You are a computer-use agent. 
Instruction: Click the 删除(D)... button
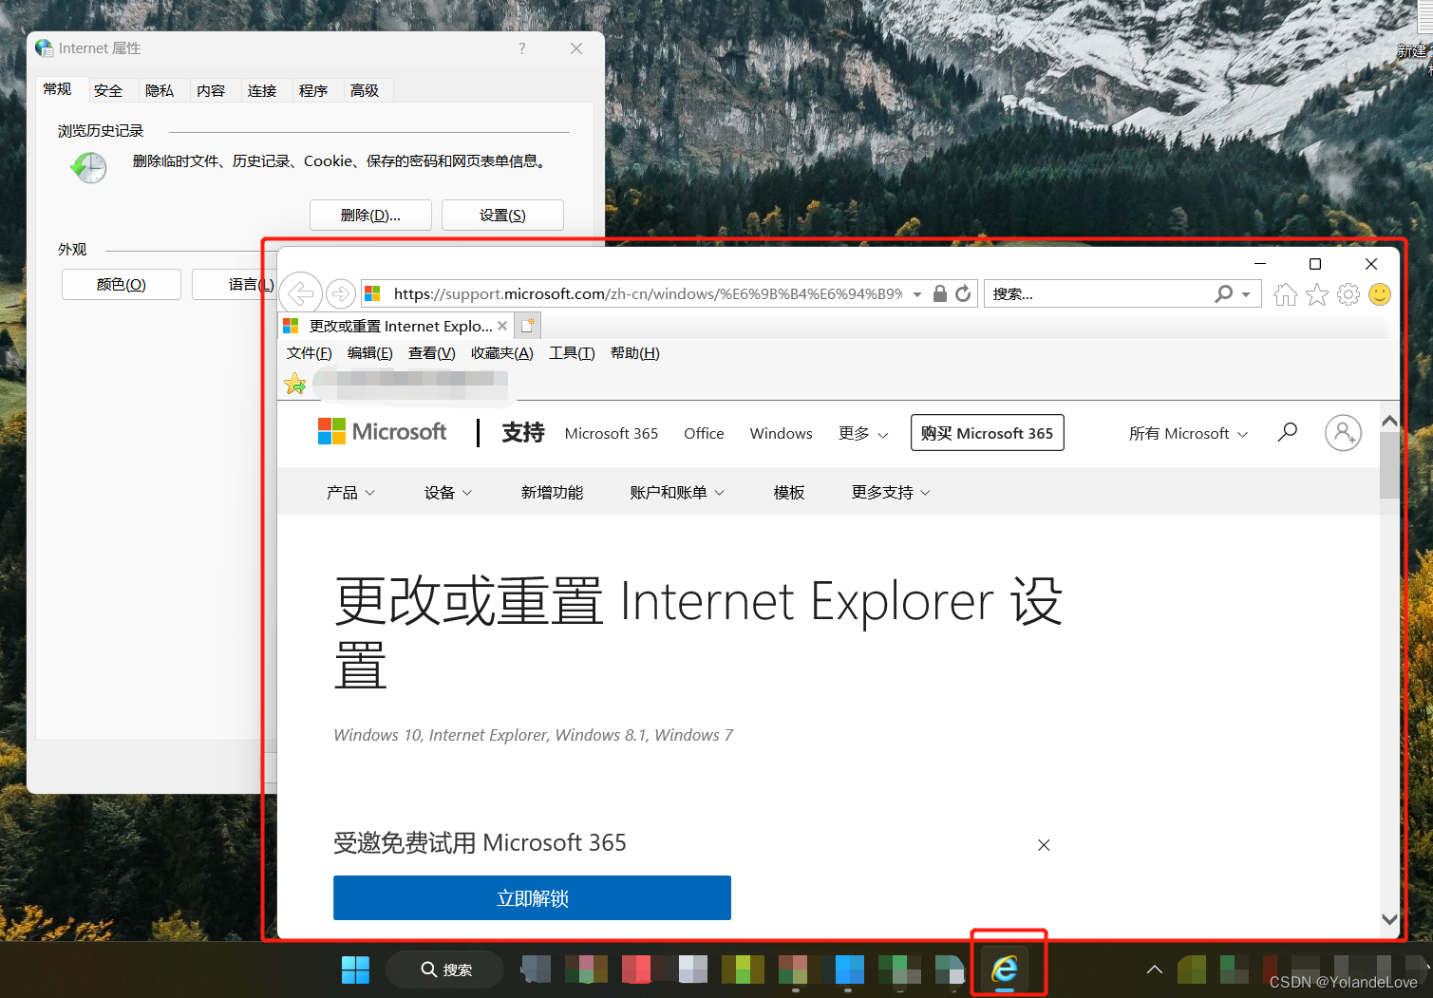370,215
